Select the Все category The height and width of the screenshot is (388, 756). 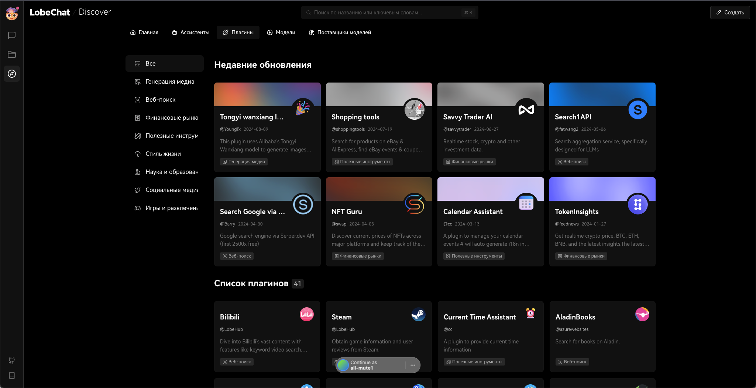pyautogui.click(x=165, y=63)
